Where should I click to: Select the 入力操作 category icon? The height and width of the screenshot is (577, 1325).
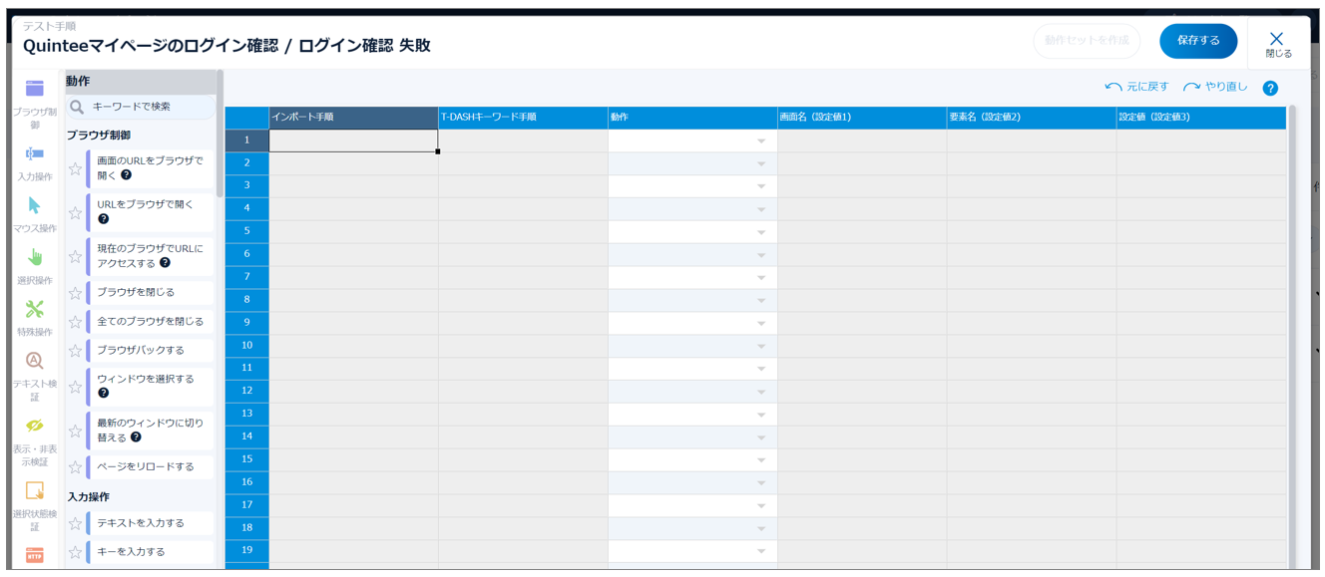click(35, 153)
